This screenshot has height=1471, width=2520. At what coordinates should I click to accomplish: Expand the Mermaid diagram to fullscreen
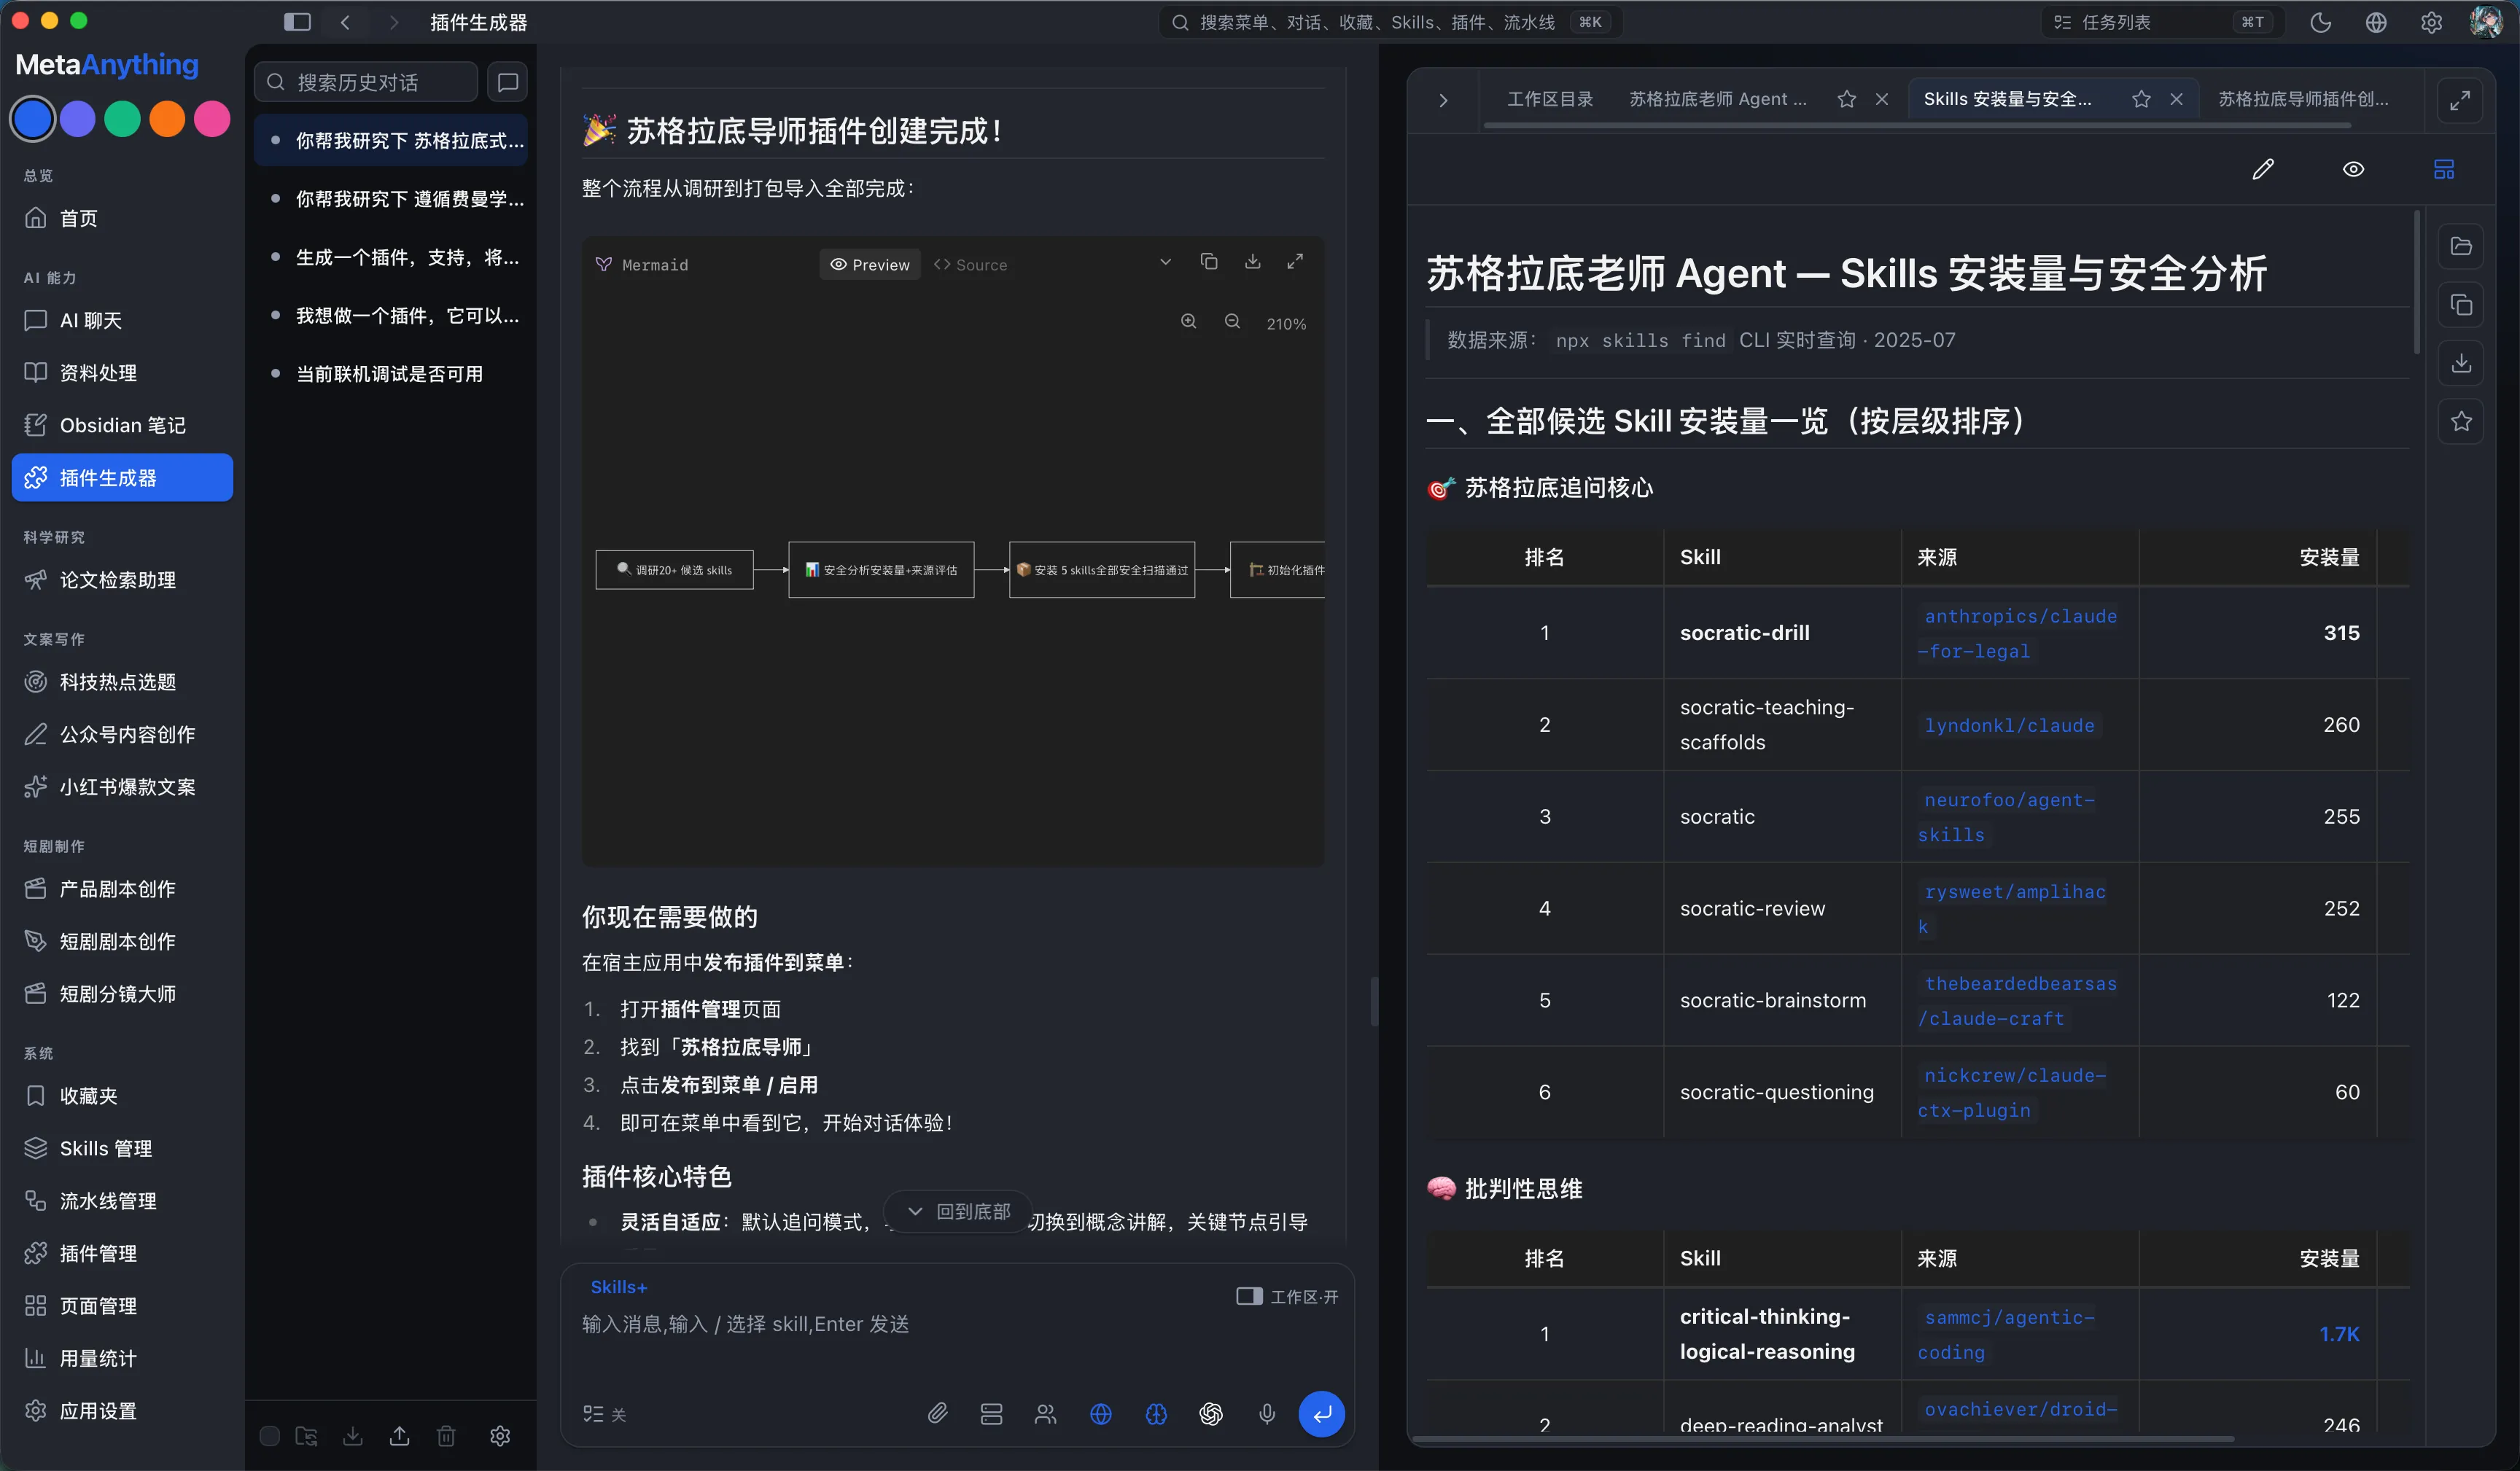[1295, 262]
